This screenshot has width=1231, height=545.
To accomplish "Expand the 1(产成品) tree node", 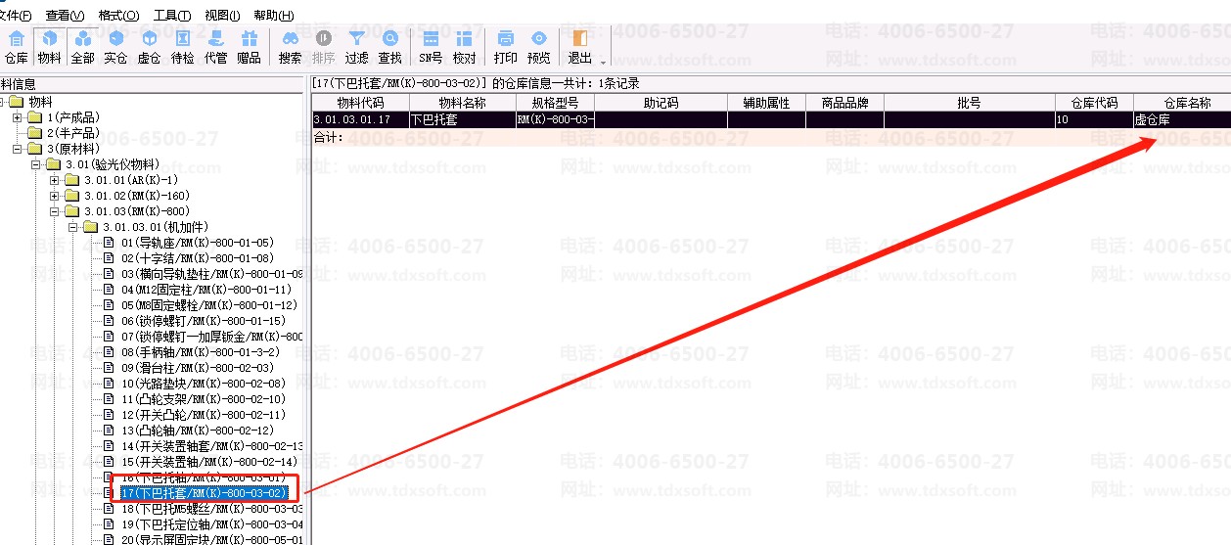I will [18, 117].
